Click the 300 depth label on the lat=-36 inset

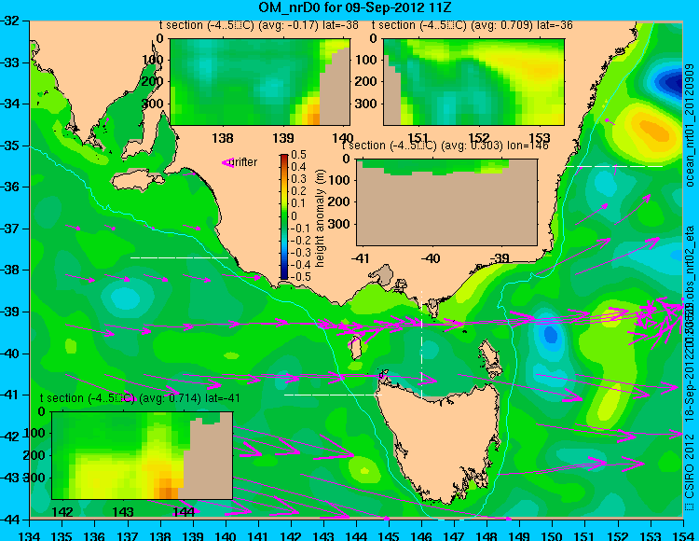(366, 104)
